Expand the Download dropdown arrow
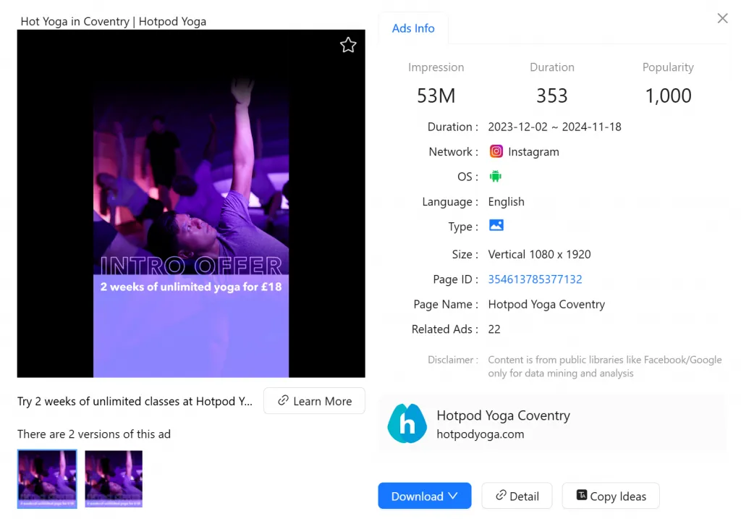 click(453, 496)
